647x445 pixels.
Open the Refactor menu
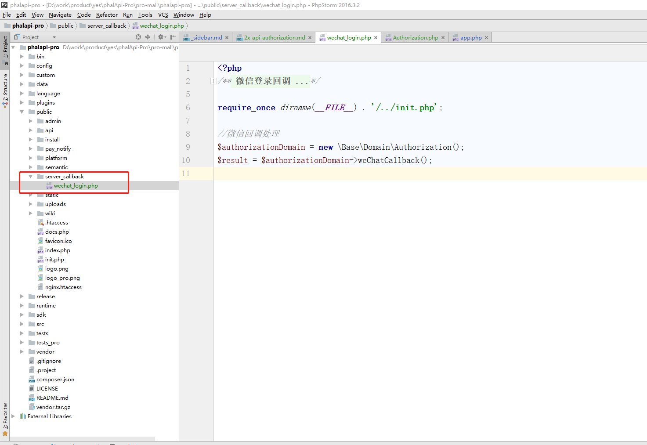(107, 15)
